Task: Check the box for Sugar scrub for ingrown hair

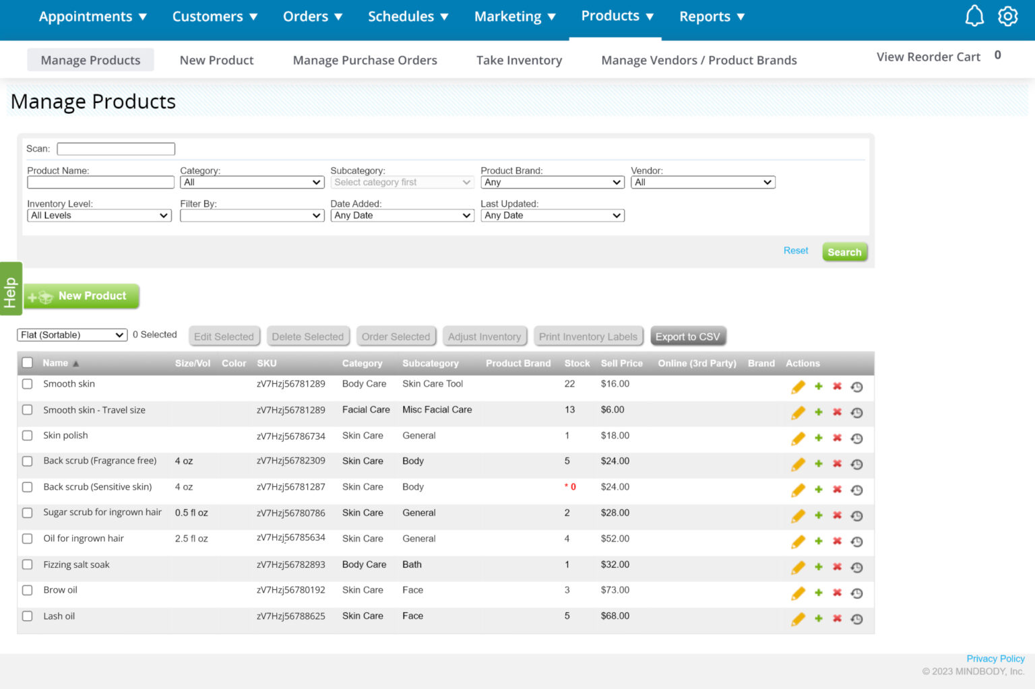Action: (28, 513)
